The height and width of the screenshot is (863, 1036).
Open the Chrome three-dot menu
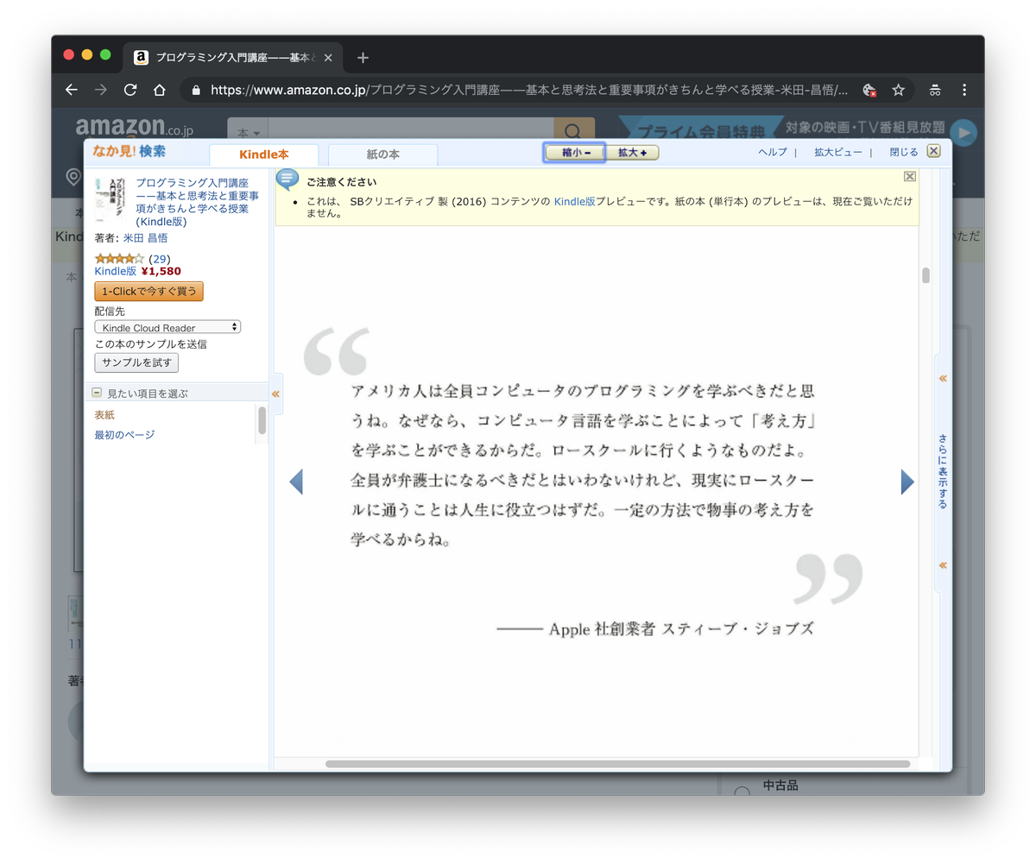[964, 90]
